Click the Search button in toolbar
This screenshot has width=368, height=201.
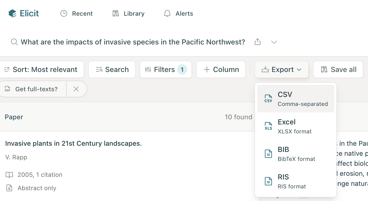pyautogui.click(x=112, y=69)
